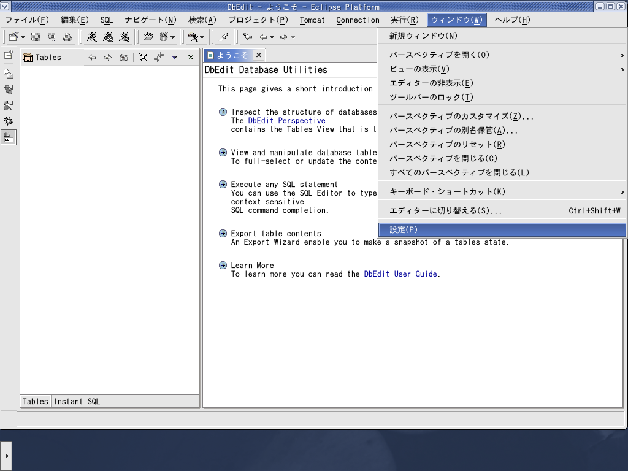Image resolution: width=628 pixels, height=471 pixels.
Task: Click the Back navigation arrow in main toolbar
Action: [263, 37]
